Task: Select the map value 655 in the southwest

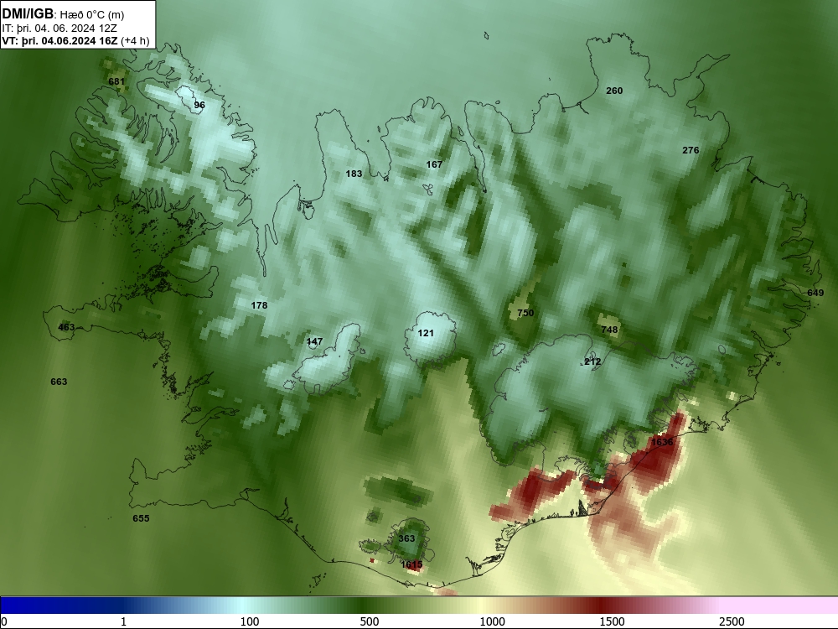Action: tap(141, 518)
